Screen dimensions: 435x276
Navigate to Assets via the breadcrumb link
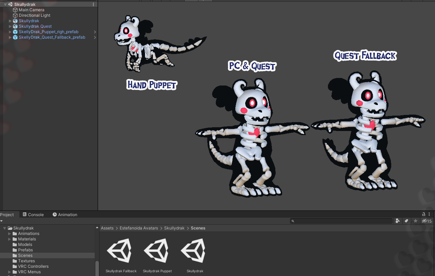pos(107,228)
